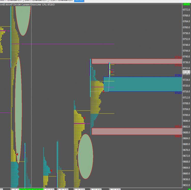191x190 pixels.
Task: Select the teal zone between 9726.0 and 9716.0
Action: (x=143, y=84)
